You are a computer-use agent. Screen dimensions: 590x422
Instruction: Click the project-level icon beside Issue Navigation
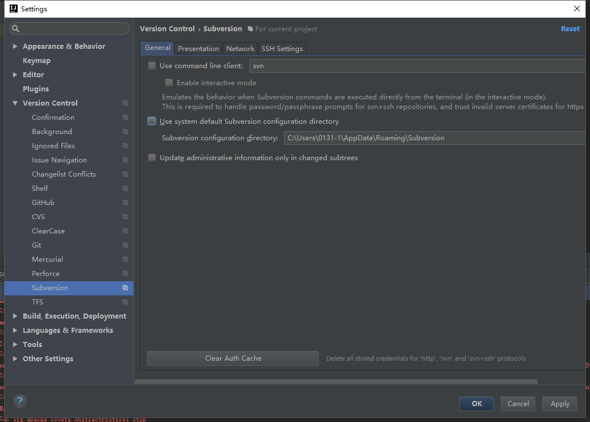(x=125, y=160)
